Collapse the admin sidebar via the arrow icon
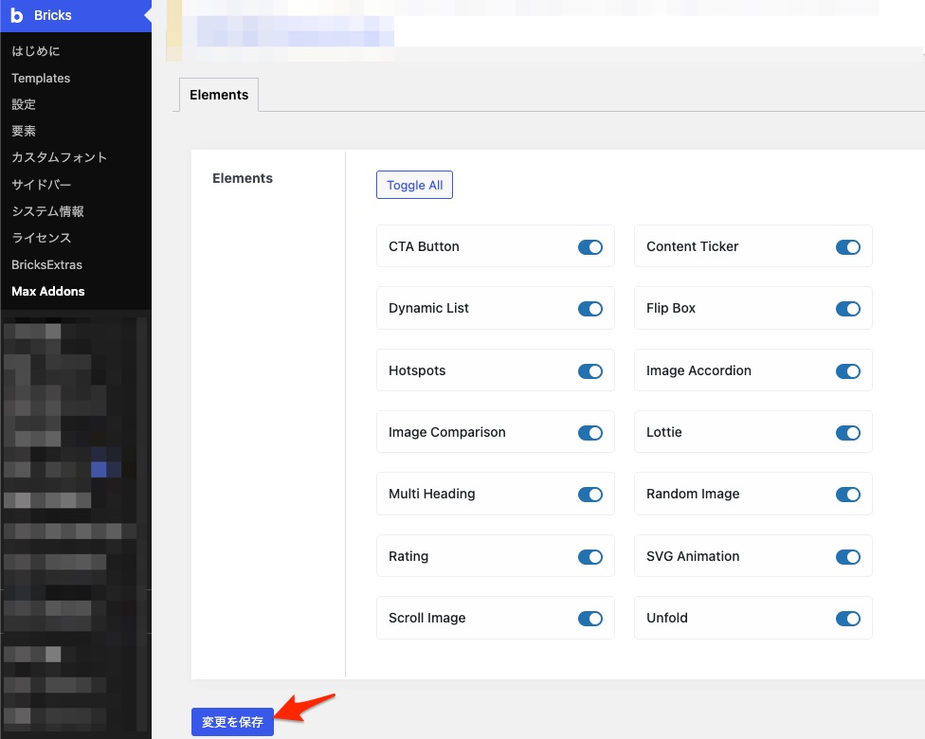This screenshot has height=739, width=925. 146,15
